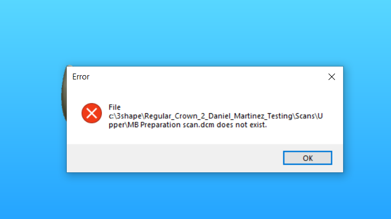This screenshot has height=219, width=391.
Task: Click the OK button to dismiss error
Action: [308, 158]
